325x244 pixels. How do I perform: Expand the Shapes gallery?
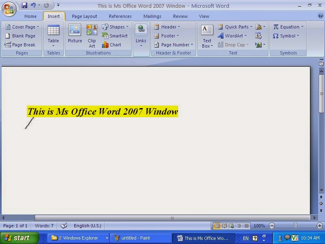pos(115,27)
